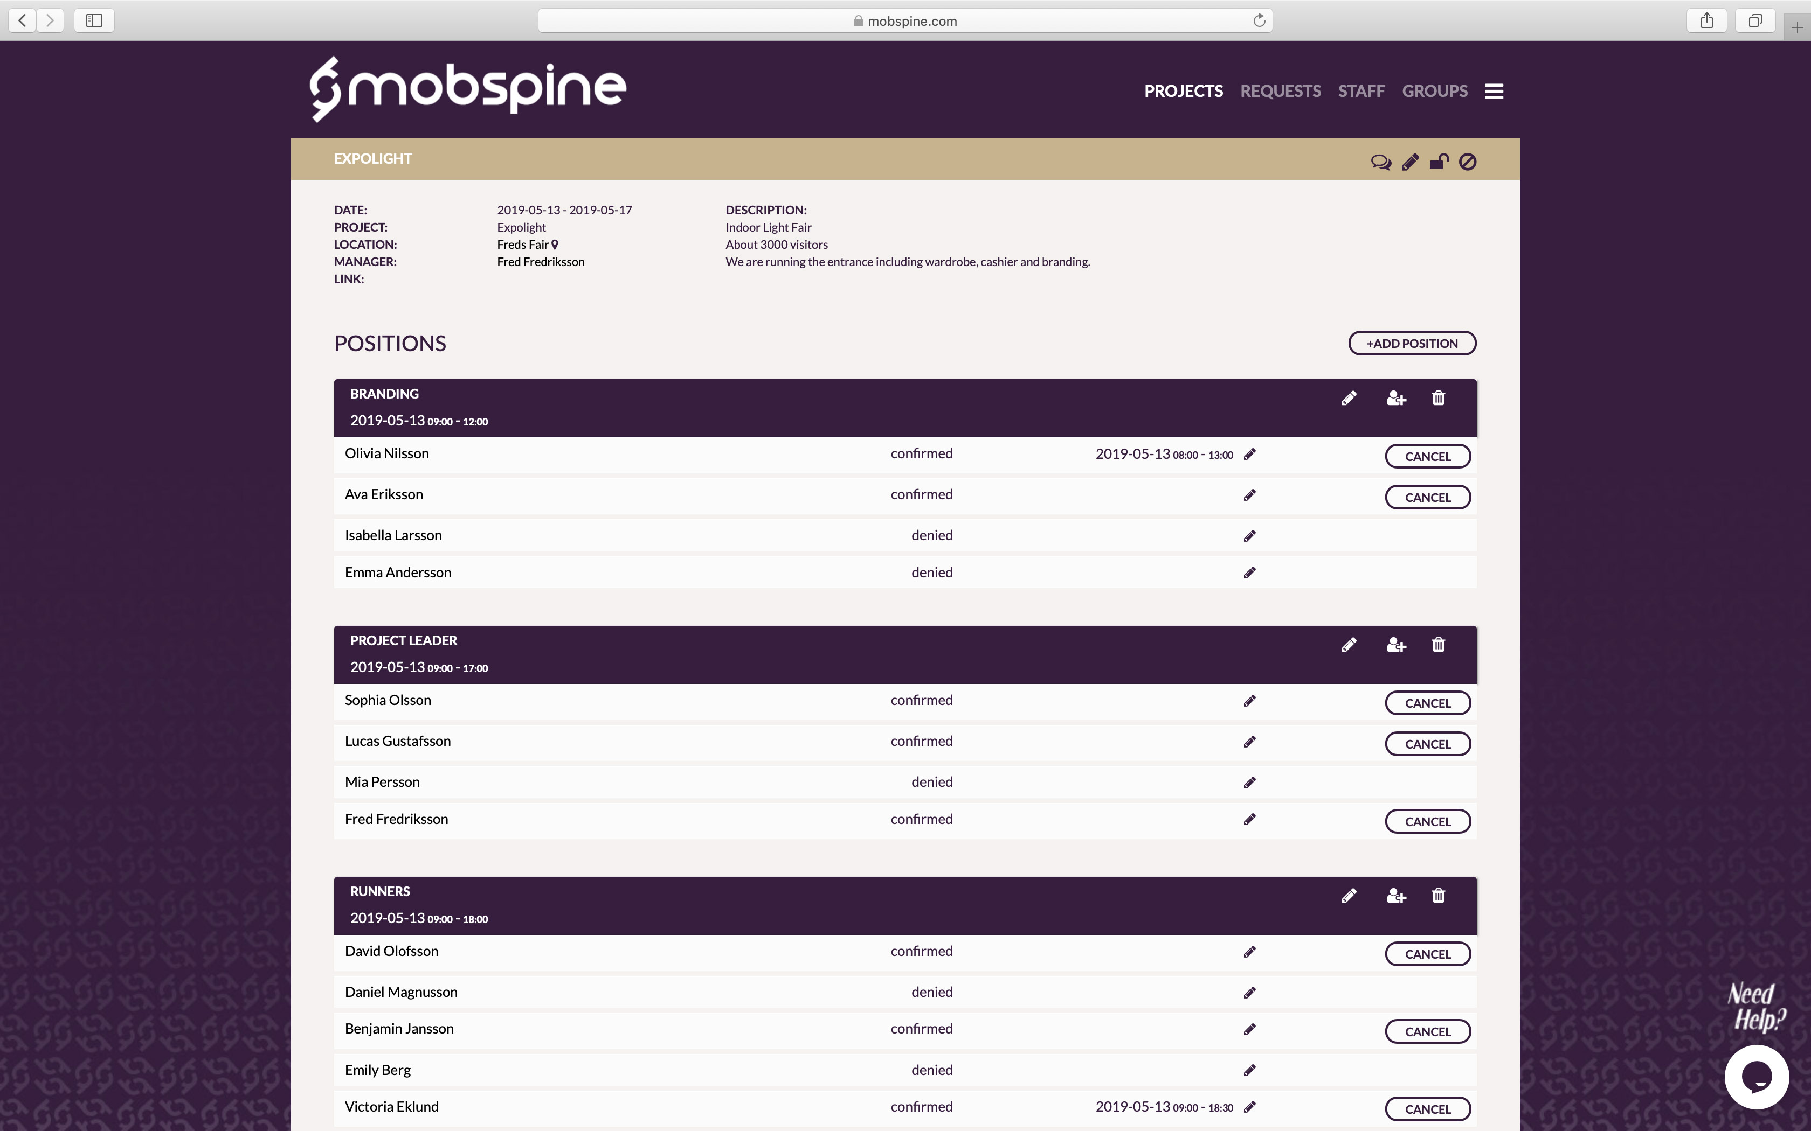The width and height of the screenshot is (1811, 1131).
Task: Toggle the Safari sidebar
Action: [x=94, y=20]
